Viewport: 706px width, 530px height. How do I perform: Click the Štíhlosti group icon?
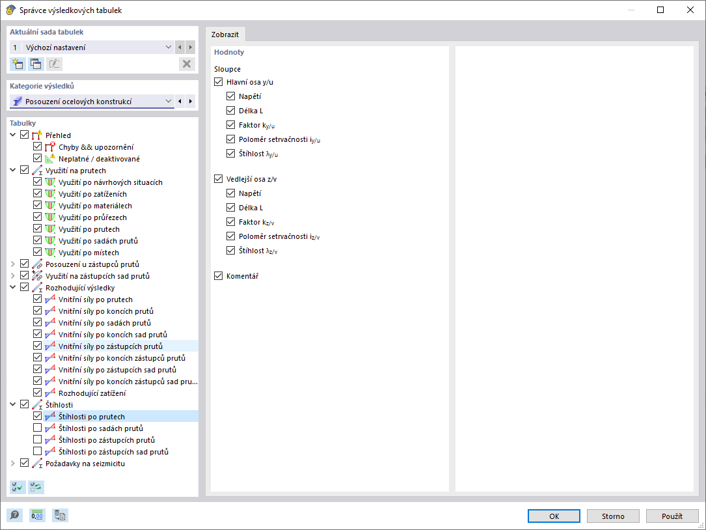37,405
